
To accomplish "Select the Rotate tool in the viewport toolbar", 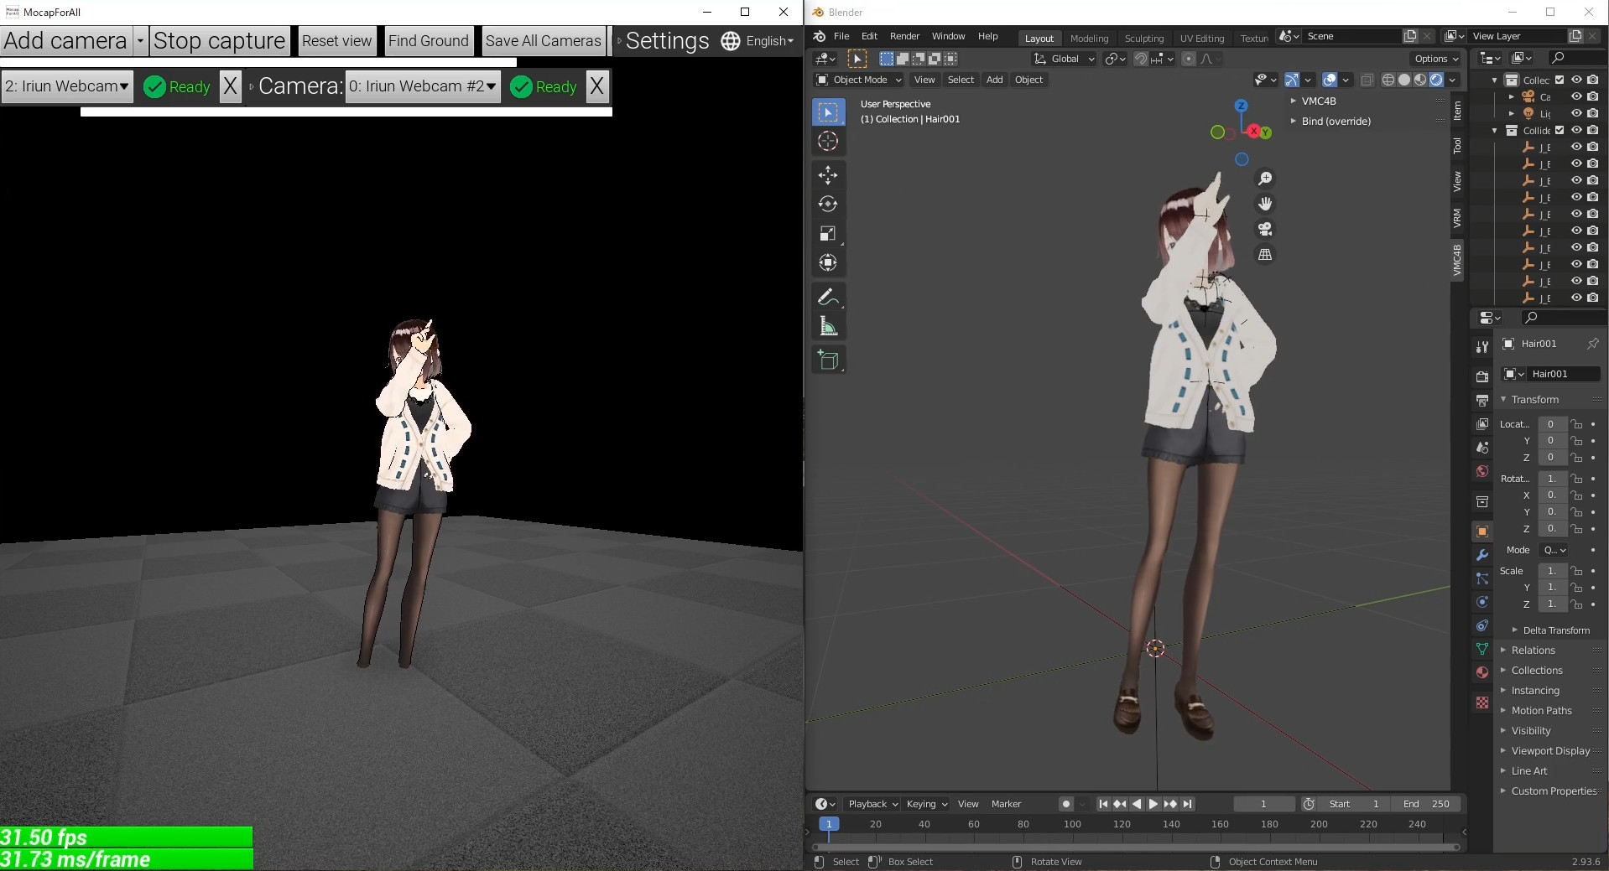I will click(x=828, y=203).
